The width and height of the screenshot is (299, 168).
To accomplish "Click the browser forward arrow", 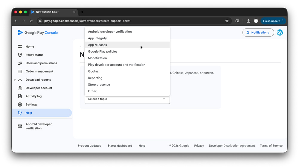I will (x=24, y=21).
